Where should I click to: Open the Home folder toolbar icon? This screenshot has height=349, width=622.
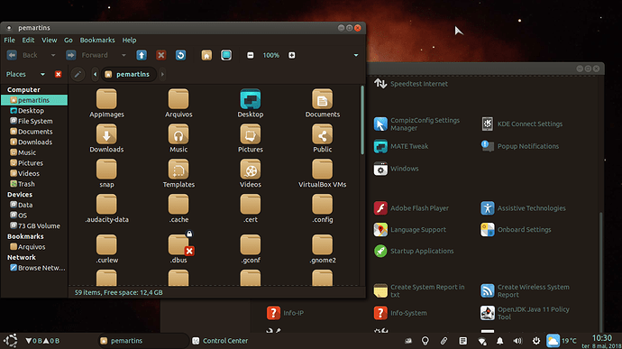206,55
